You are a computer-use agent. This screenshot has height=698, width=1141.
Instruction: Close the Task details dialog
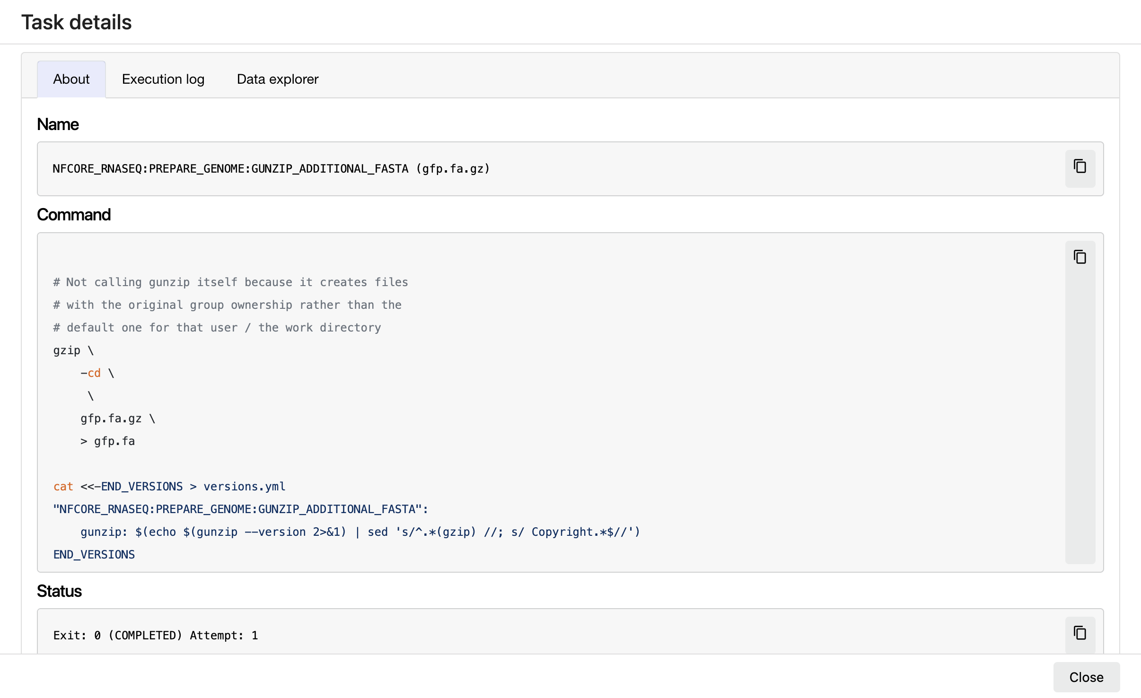click(1086, 677)
